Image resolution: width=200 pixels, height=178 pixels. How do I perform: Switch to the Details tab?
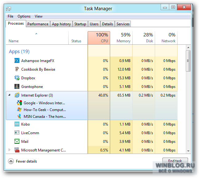pos(107,24)
